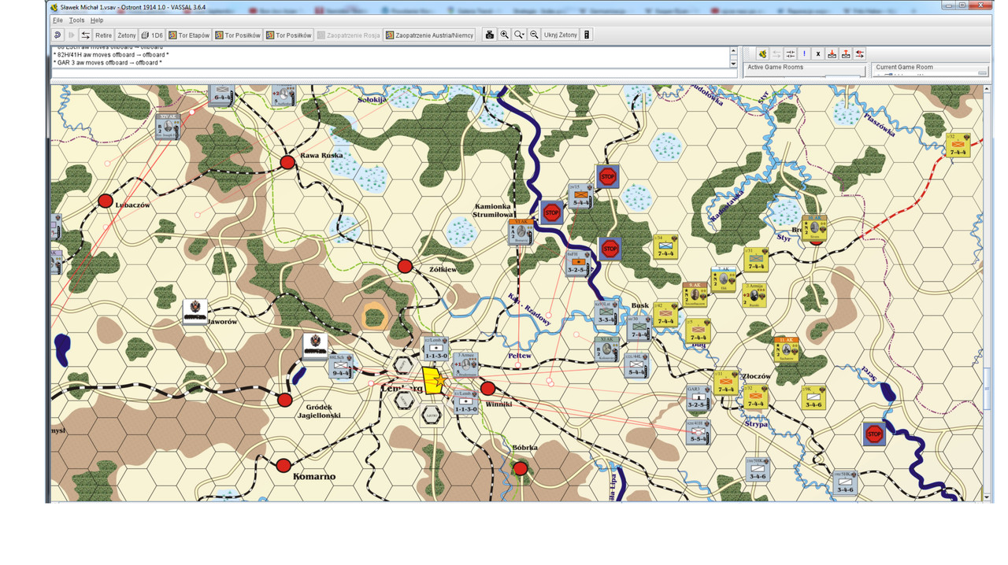Click the Retire toolbar button
The height and width of the screenshot is (565, 1008).
point(104,35)
